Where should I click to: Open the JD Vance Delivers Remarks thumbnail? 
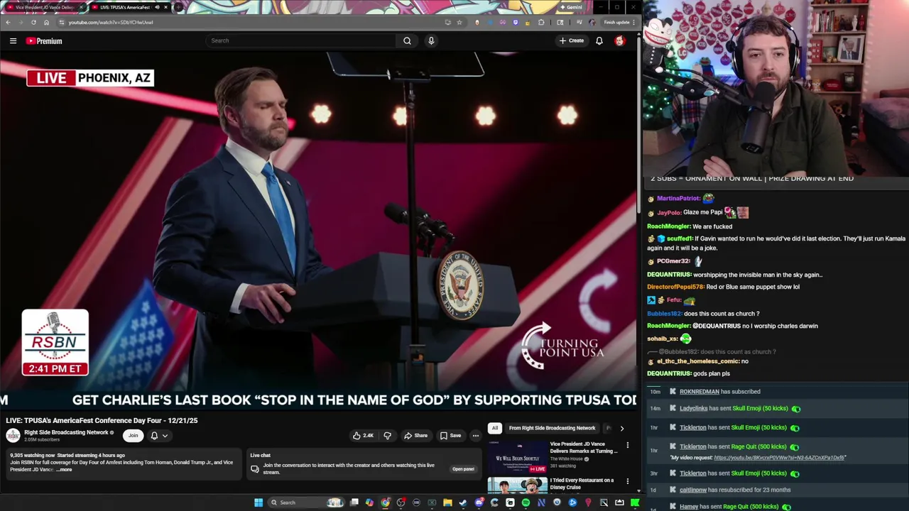pyautogui.click(x=517, y=457)
